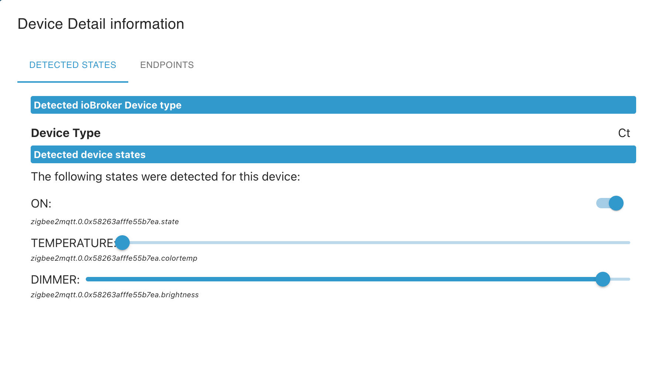Click the Ct device type value

[624, 133]
